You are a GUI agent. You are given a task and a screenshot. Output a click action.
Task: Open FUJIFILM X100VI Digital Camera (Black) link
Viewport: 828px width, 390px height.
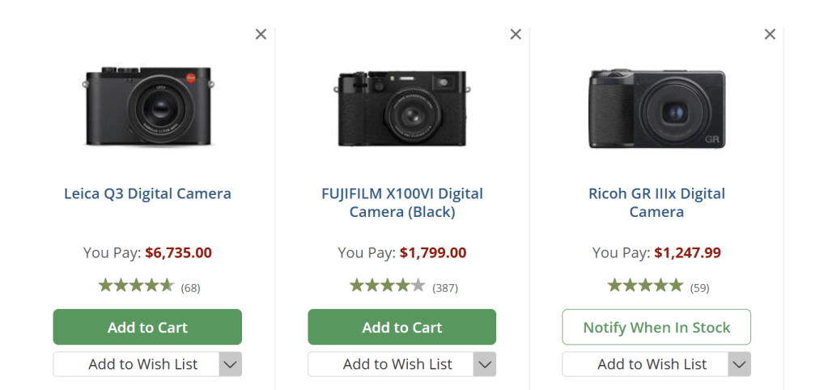401,203
